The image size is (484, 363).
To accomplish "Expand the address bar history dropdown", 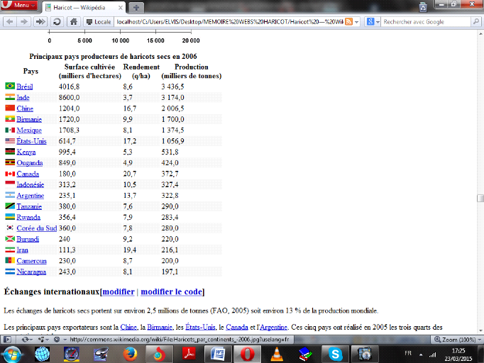I will (x=357, y=22).
